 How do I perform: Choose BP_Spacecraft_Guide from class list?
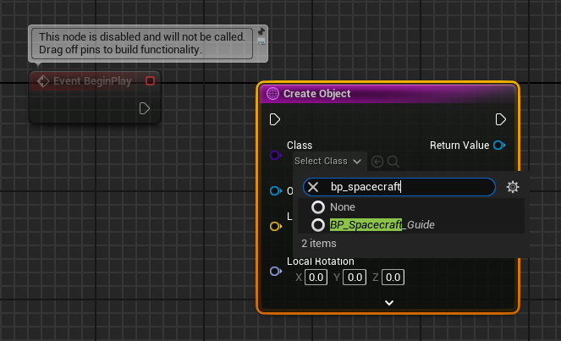(382, 225)
